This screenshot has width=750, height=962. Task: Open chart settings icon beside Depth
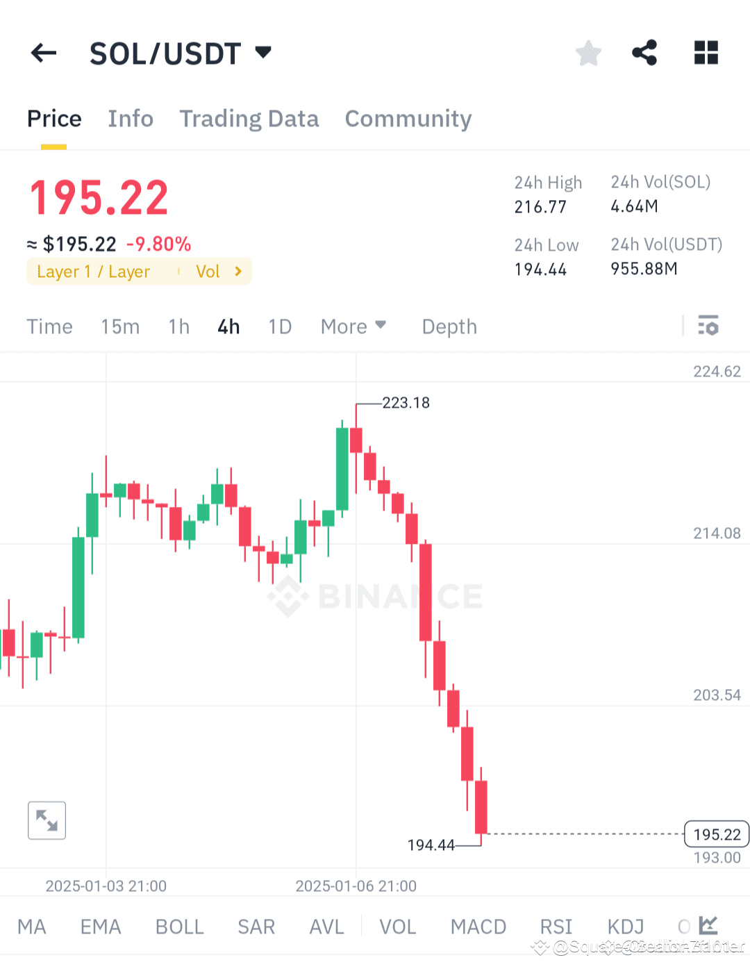coord(708,326)
